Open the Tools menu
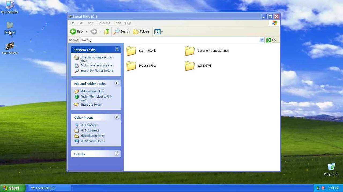The height and width of the screenshot is (192, 343). (x=117, y=23)
